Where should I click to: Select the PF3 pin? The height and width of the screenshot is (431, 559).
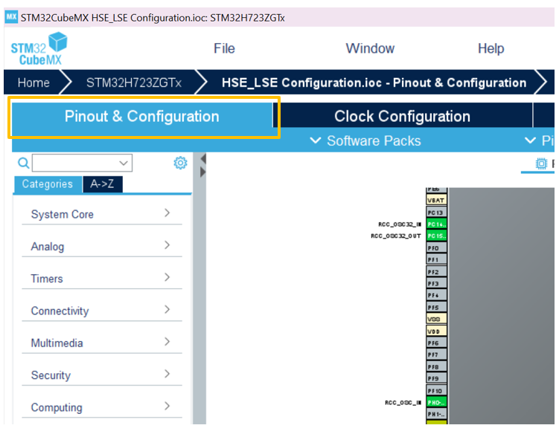(x=436, y=283)
